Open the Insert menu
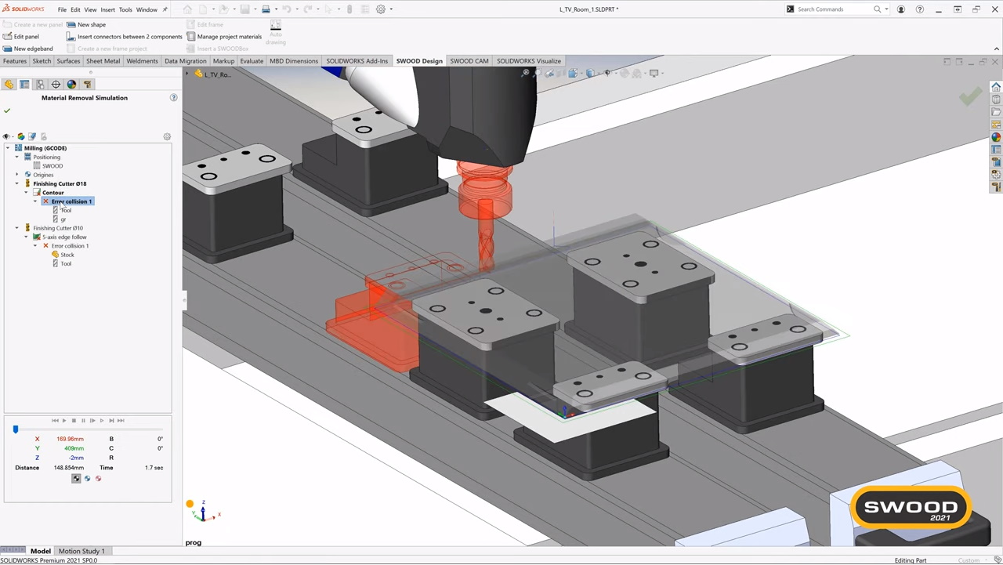 (107, 9)
